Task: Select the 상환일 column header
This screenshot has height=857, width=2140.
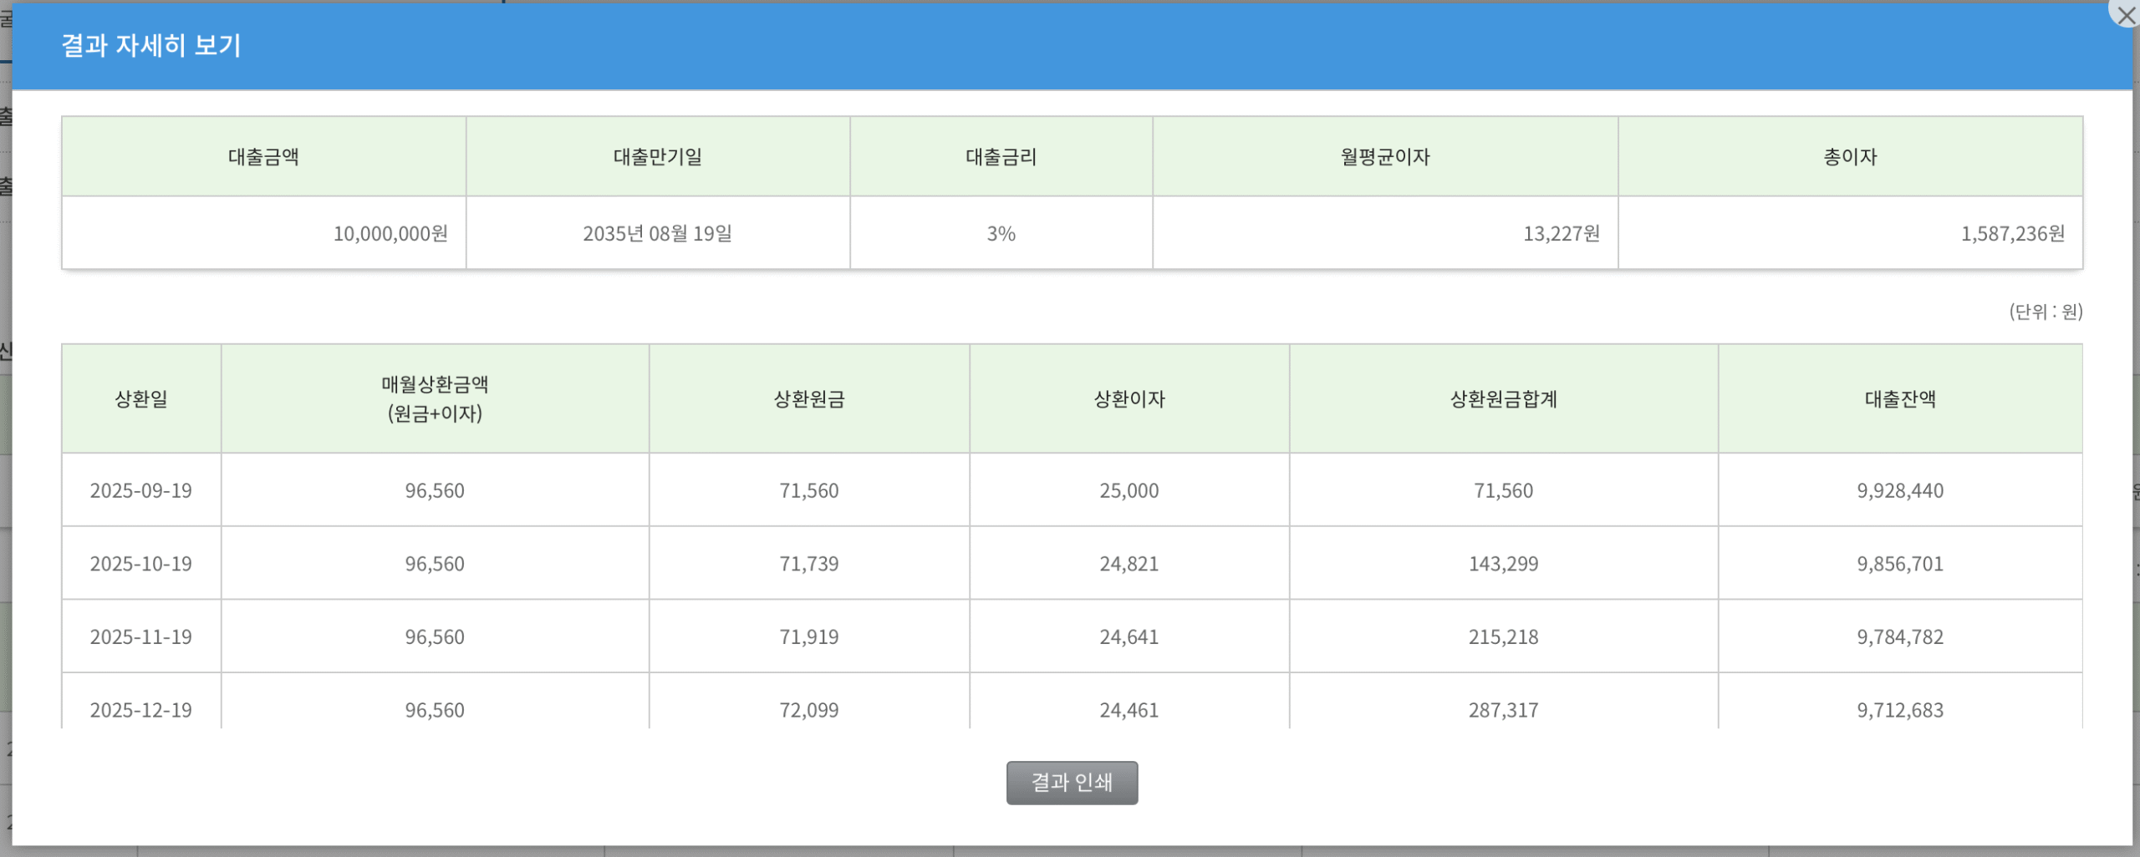Action: click(x=141, y=399)
